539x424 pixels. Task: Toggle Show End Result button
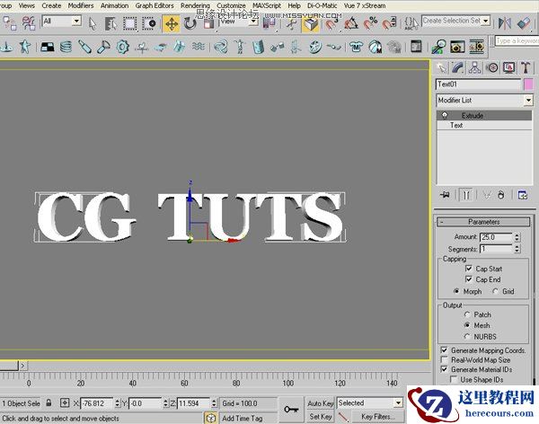466,195
